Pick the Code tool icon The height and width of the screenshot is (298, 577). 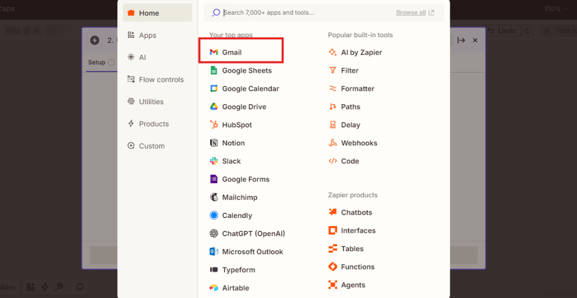point(332,161)
